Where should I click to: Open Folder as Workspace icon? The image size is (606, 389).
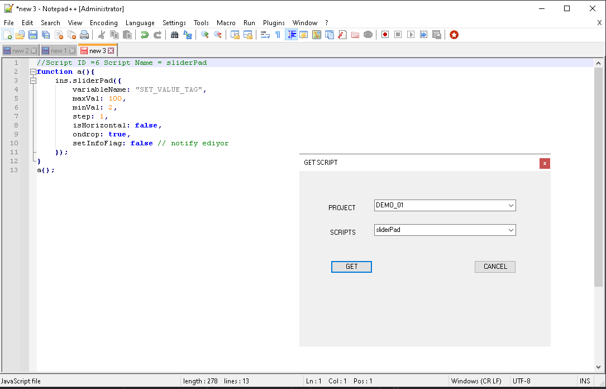coord(355,35)
